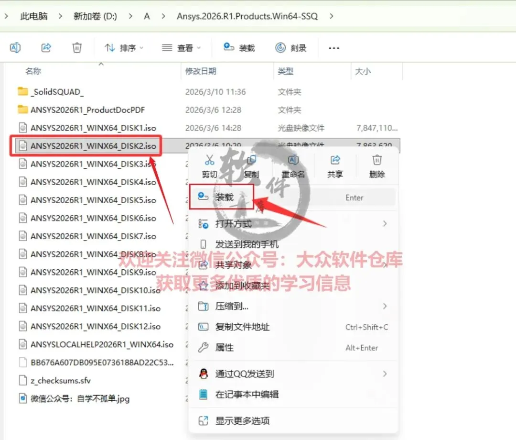516x440 pixels.
Task: Sort by the 修改日期 column header
Action: [201, 71]
